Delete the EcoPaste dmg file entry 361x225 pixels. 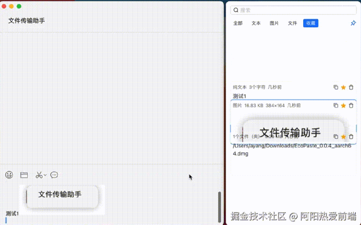(351, 137)
